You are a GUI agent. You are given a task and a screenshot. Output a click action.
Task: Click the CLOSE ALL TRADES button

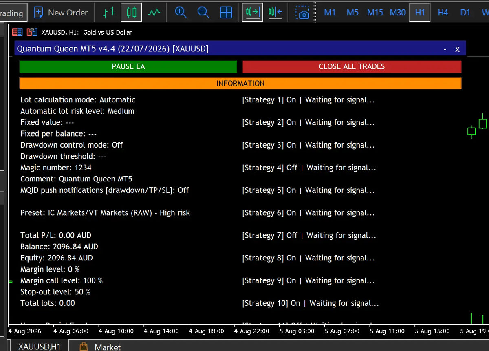click(352, 67)
